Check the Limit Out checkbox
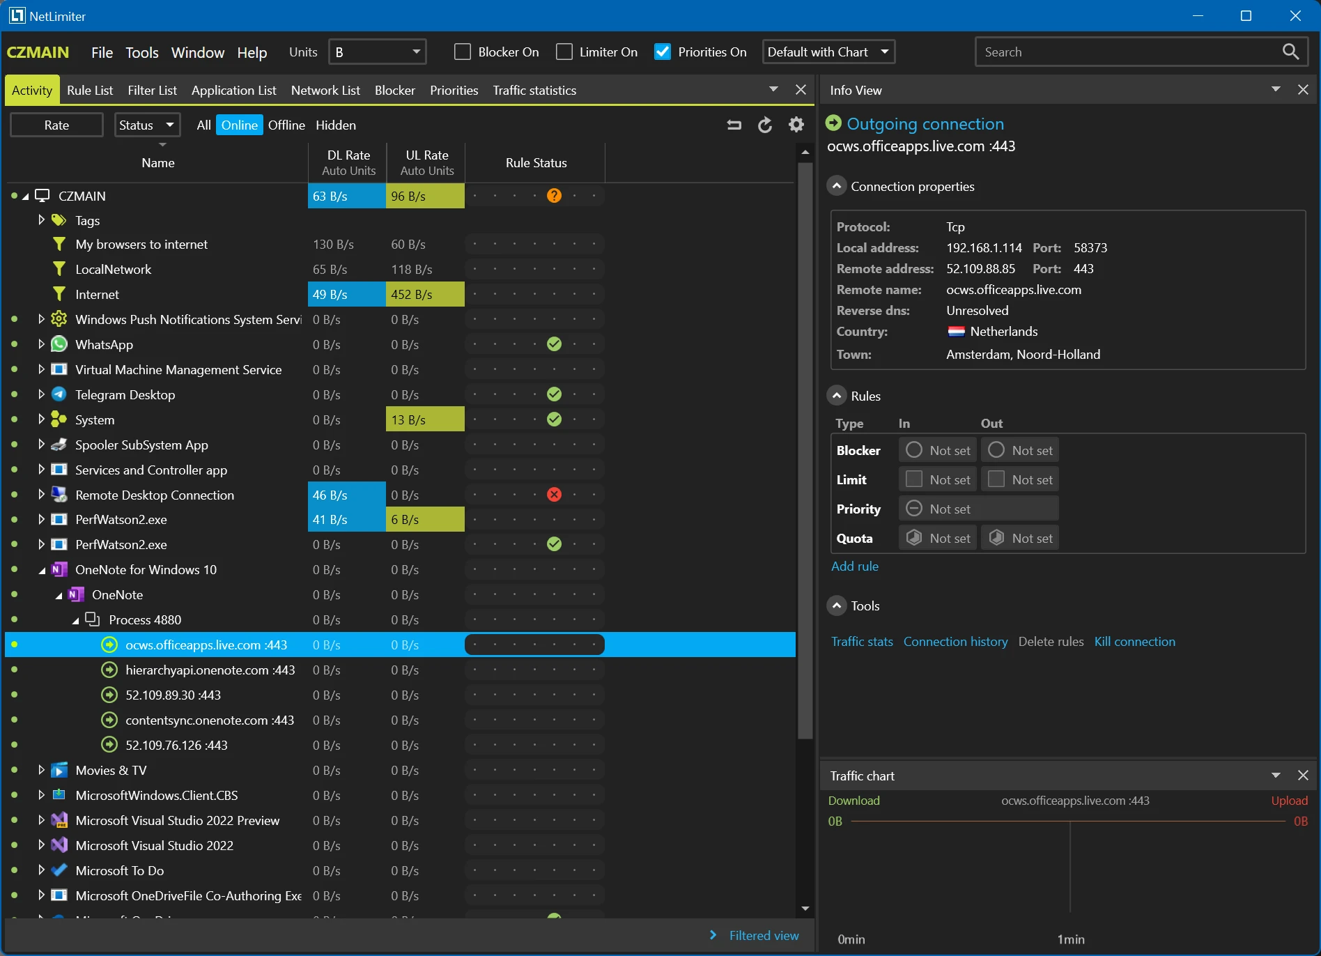 click(x=996, y=479)
